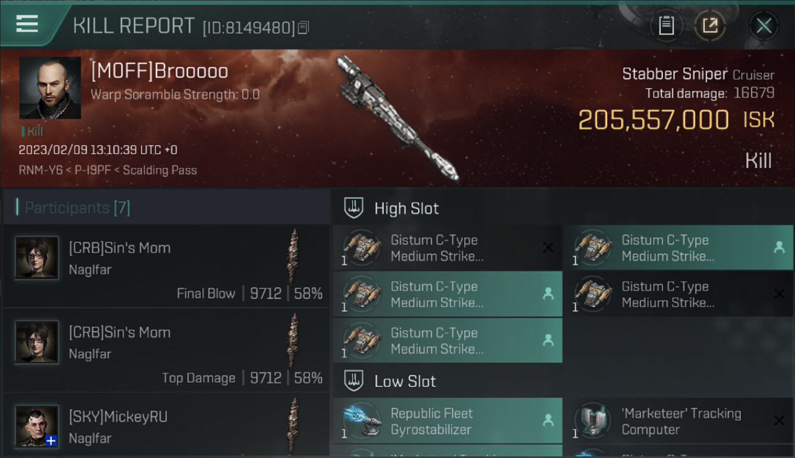The height and width of the screenshot is (458, 795).
Task: Click the share/export icon in the header
Action: [x=710, y=26]
